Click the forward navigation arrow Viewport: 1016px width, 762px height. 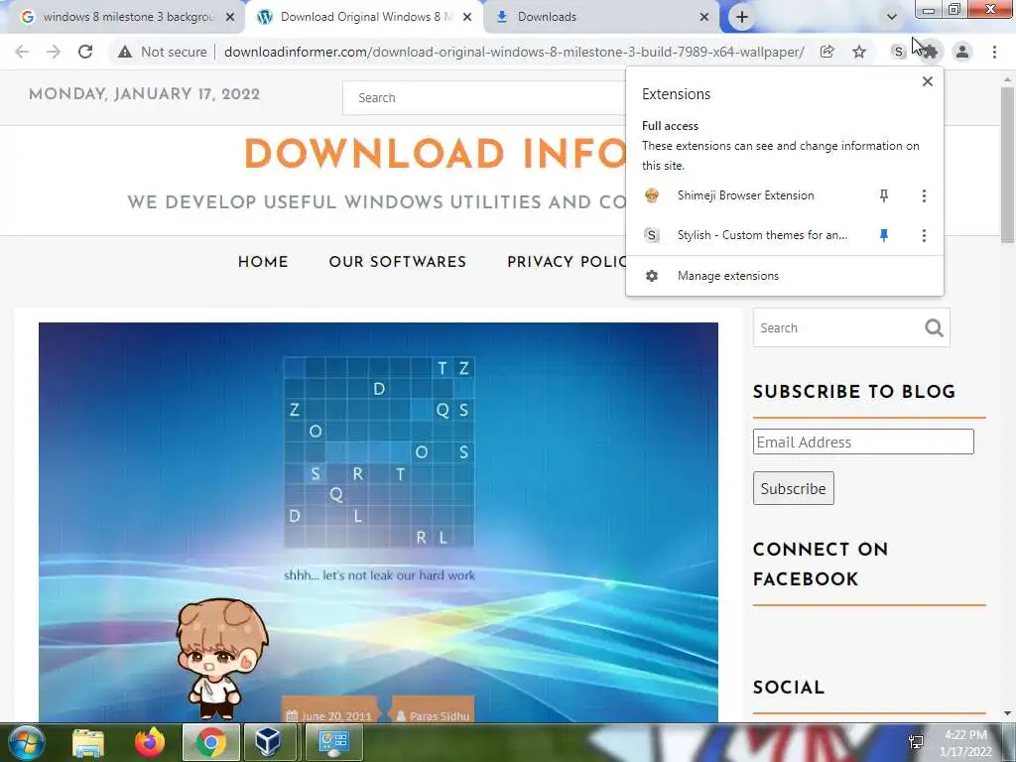coord(54,52)
